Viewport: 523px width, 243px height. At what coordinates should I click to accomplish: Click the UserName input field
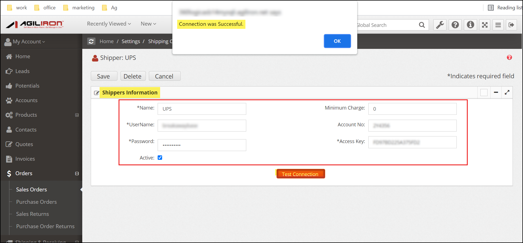click(x=202, y=125)
